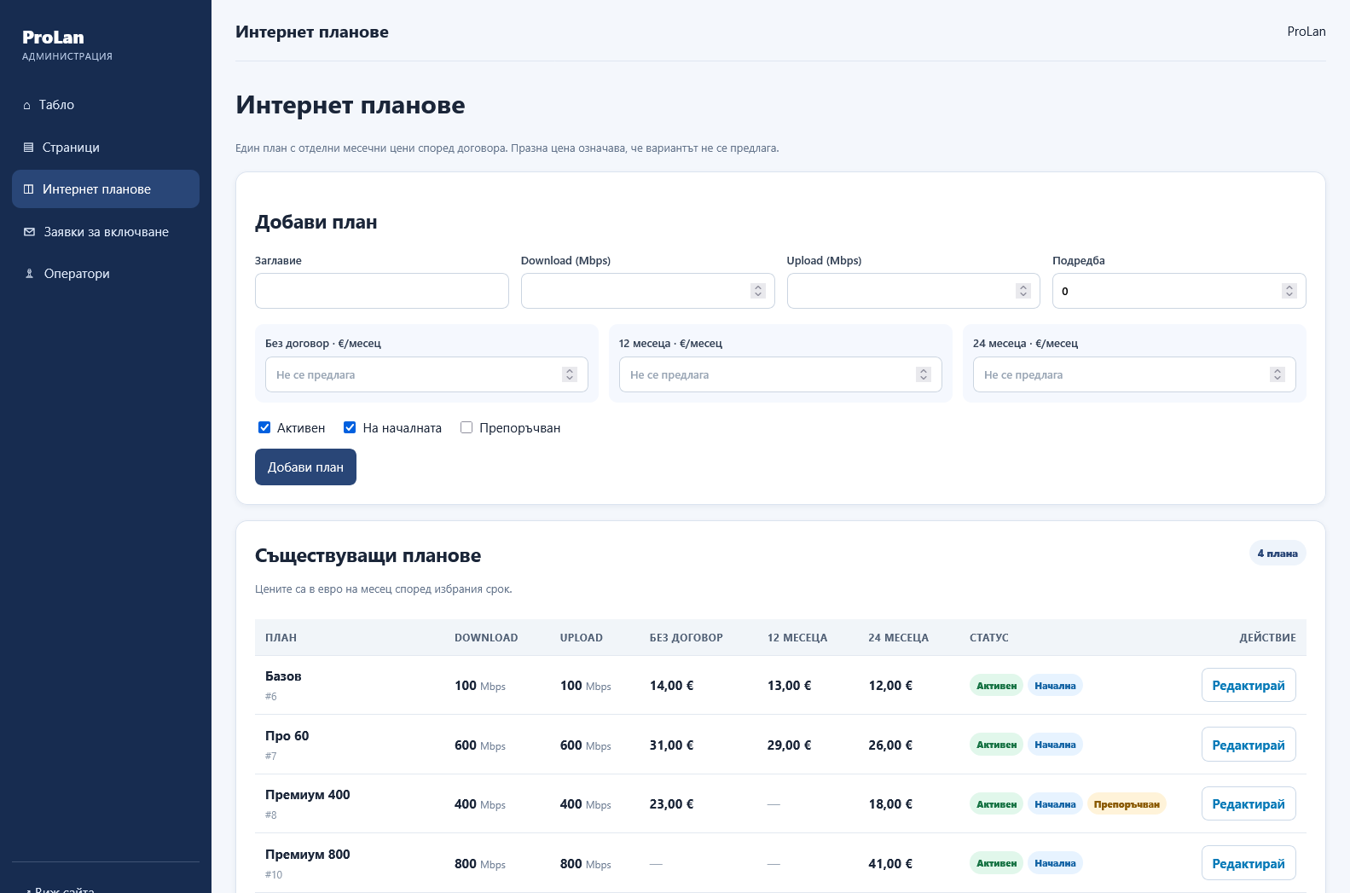The height and width of the screenshot is (893, 1350).
Task: Click the Премиум 800 plan name
Action: tap(308, 855)
